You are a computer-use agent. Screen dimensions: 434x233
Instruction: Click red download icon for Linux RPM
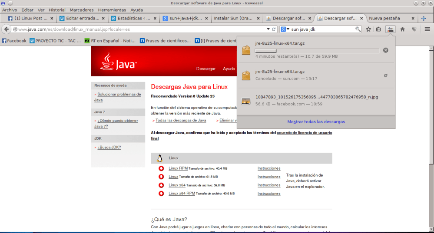tap(161, 168)
